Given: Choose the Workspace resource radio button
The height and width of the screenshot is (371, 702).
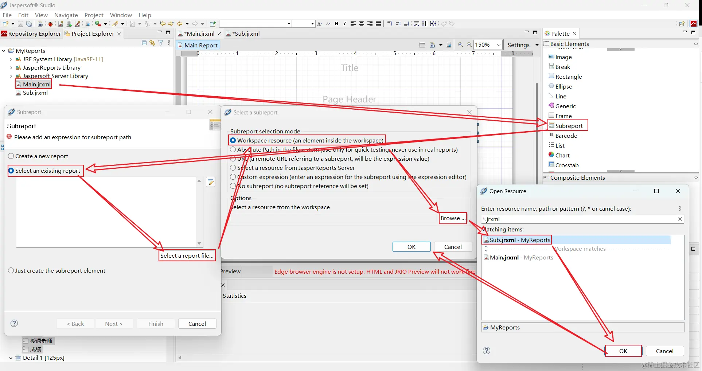Looking at the screenshot, I should [x=233, y=141].
